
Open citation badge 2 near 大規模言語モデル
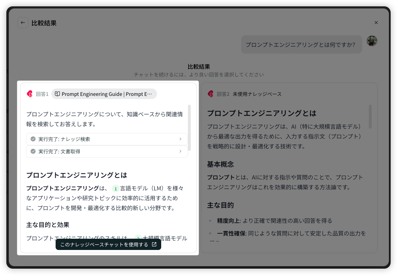tap(138, 238)
